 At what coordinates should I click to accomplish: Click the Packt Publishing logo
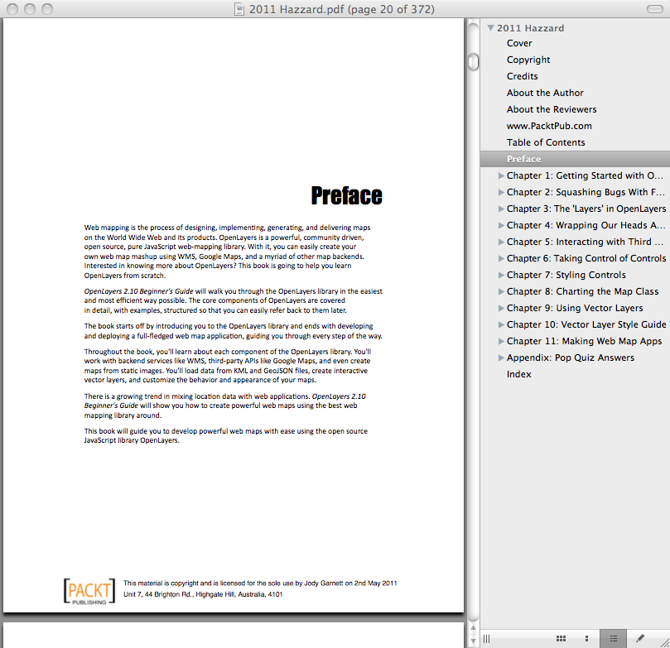click(x=89, y=591)
